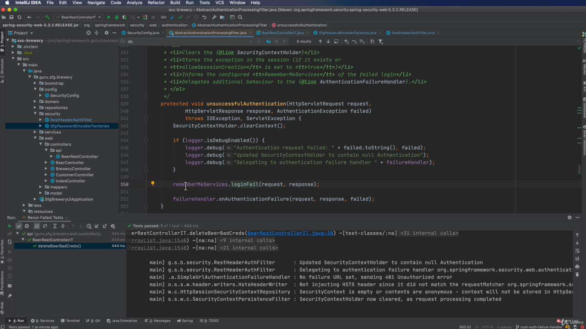
Task: Switch to the SecurityConfig.java tab
Action: point(143,33)
